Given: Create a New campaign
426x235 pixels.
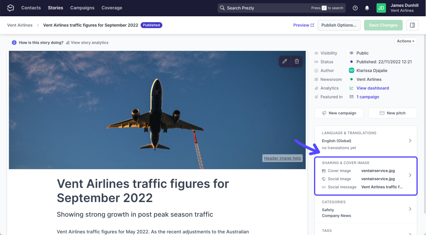Looking at the screenshot, I should click(x=339, y=113).
